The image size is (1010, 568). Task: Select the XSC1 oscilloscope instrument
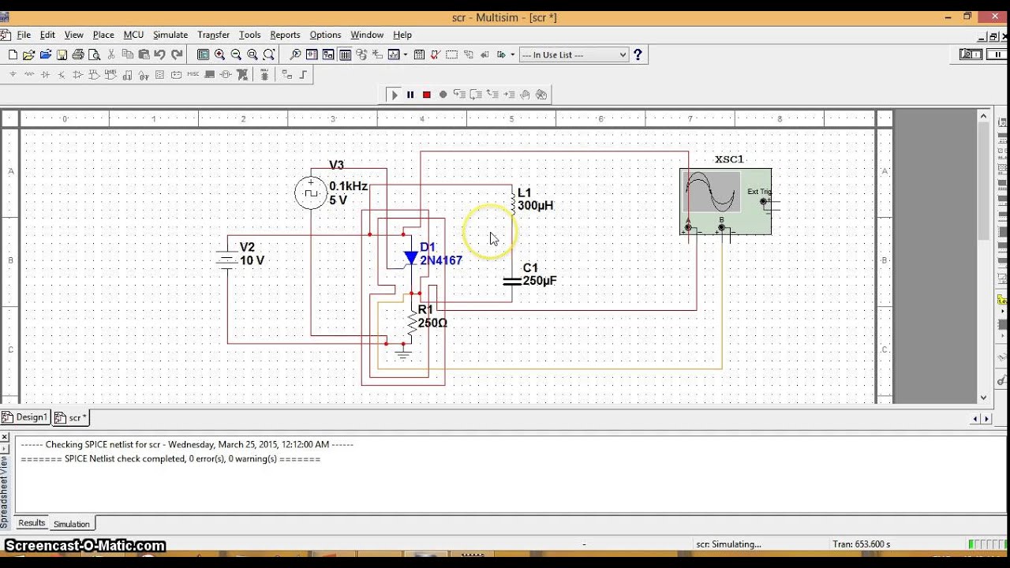[725, 201]
